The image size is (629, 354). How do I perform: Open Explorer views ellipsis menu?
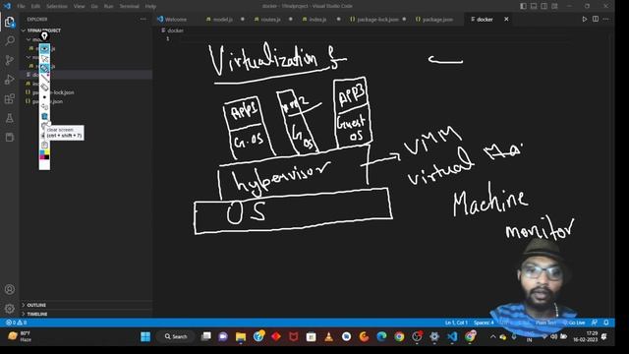(x=143, y=19)
